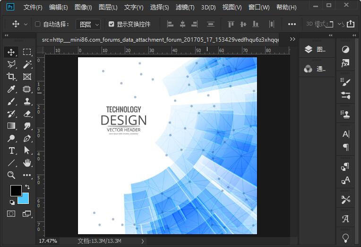Screen dimensions: 361x247
Task: Select the Polygonal Lasso tool
Action: [11, 64]
